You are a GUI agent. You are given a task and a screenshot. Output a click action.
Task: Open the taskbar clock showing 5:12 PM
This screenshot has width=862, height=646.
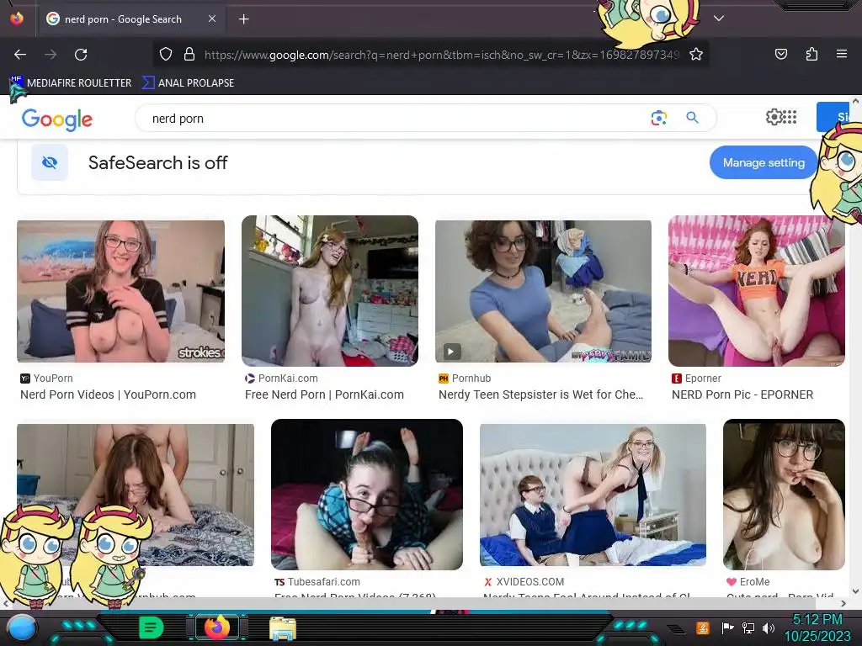[x=817, y=627]
